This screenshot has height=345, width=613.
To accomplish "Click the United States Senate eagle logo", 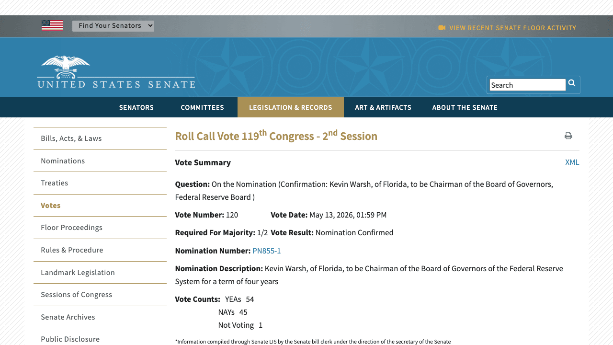I will (x=116, y=72).
